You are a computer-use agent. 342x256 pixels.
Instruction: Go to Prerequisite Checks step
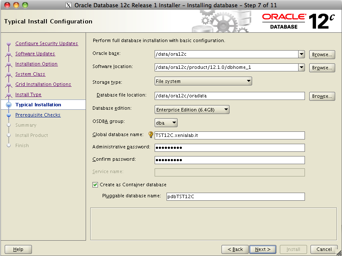[x=38, y=115]
